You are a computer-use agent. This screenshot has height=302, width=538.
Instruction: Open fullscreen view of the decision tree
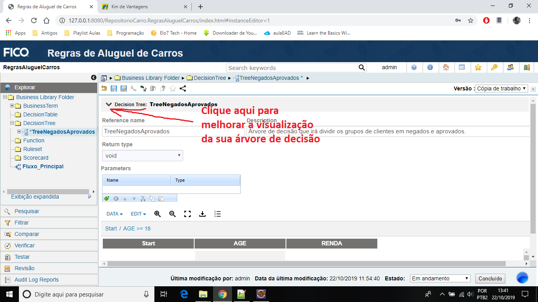[187, 214]
